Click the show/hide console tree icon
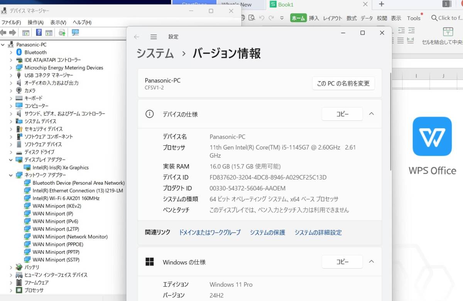Image resolution: width=463 pixels, height=301 pixels. 26,33
